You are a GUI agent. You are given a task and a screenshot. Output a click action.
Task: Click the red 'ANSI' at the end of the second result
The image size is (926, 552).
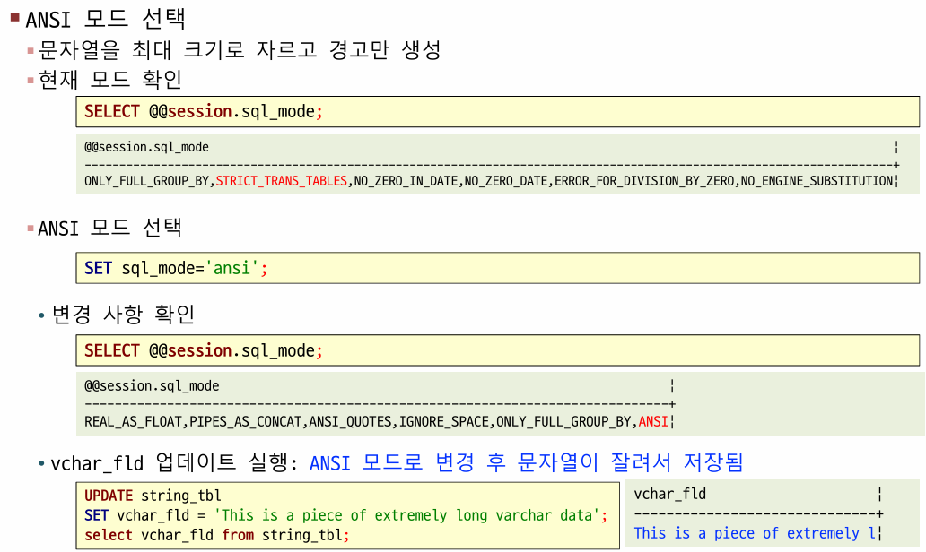click(x=653, y=422)
